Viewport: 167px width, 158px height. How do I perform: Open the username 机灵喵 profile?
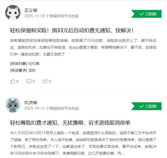31,103
